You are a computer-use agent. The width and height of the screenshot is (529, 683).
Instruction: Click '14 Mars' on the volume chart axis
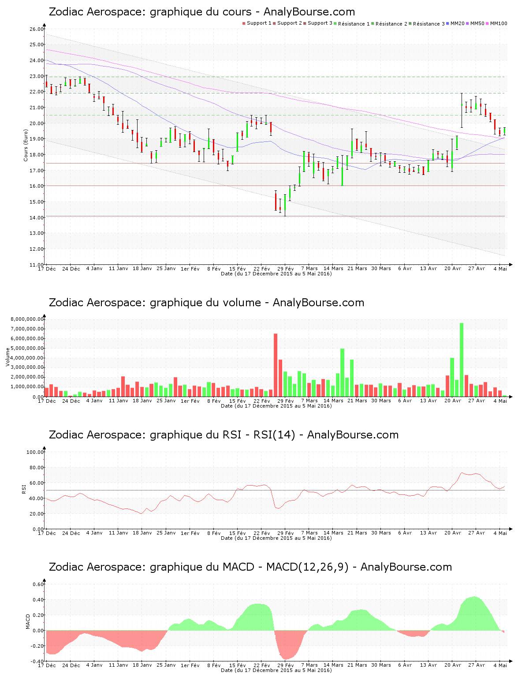(x=333, y=401)
